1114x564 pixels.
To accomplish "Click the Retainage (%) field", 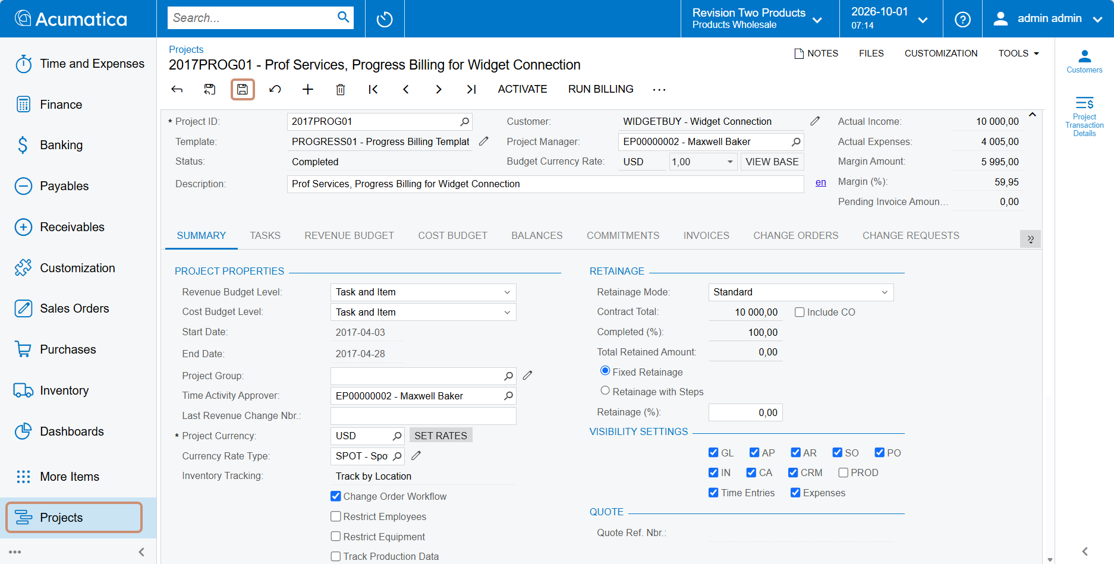I will pyautogui.click(x=745, y=412).
